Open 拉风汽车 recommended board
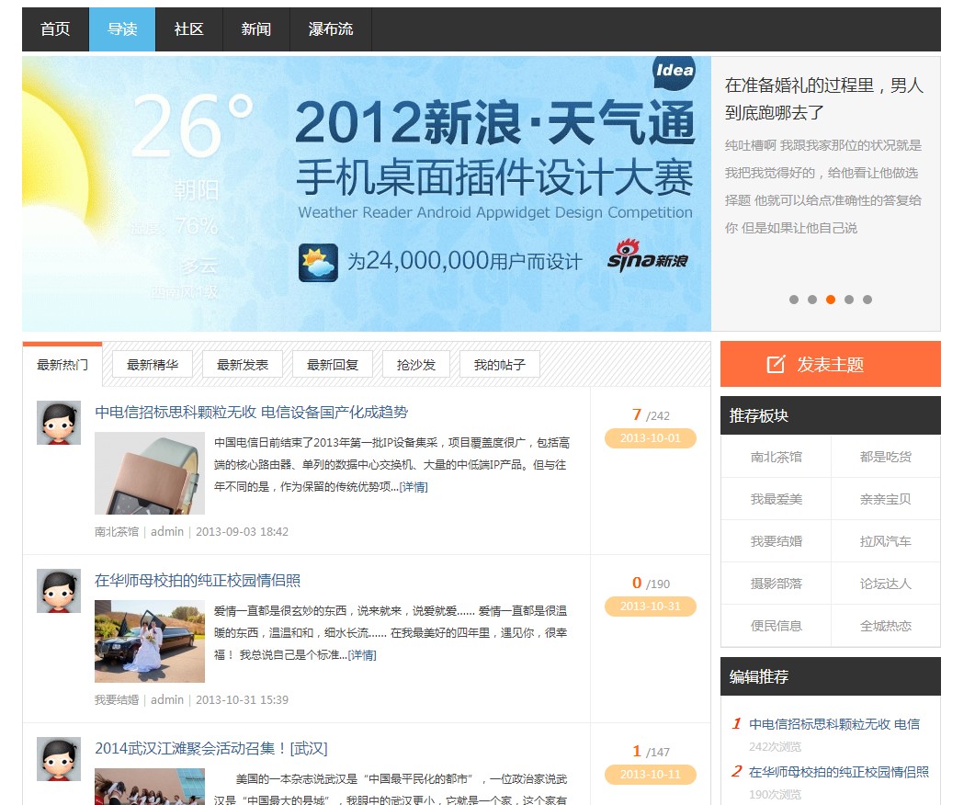 [886, 541]
